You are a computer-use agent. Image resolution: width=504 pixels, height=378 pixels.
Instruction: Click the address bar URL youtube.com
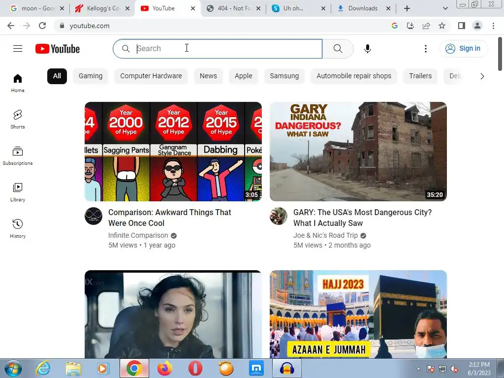tap(90, 26)
